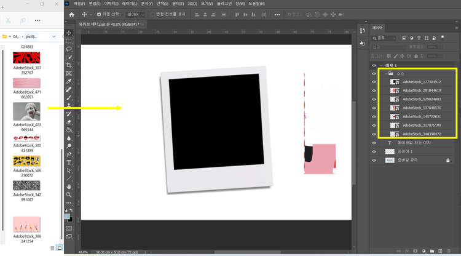Select the Spot Healing Brush tool
461x256 pixels.
pos(69,89)
